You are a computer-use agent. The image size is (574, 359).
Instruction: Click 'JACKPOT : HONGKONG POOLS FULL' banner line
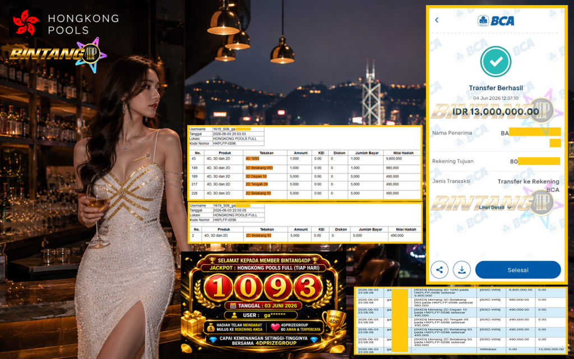click(x=265, y=268)
